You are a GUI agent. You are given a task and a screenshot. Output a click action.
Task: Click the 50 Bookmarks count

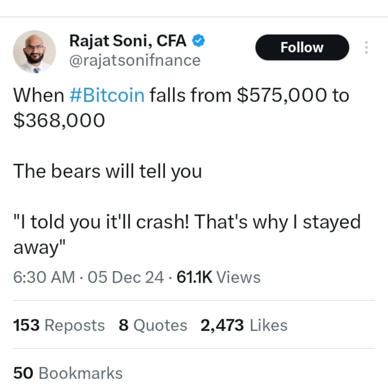(68, 373)
